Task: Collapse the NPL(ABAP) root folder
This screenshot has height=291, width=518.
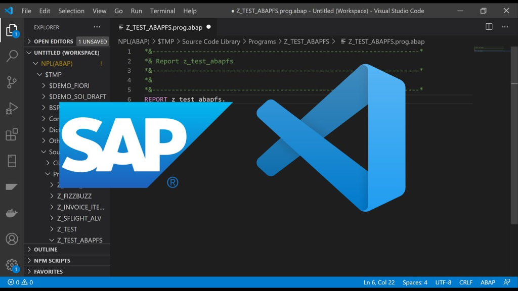Action: [x=67, y=63]
